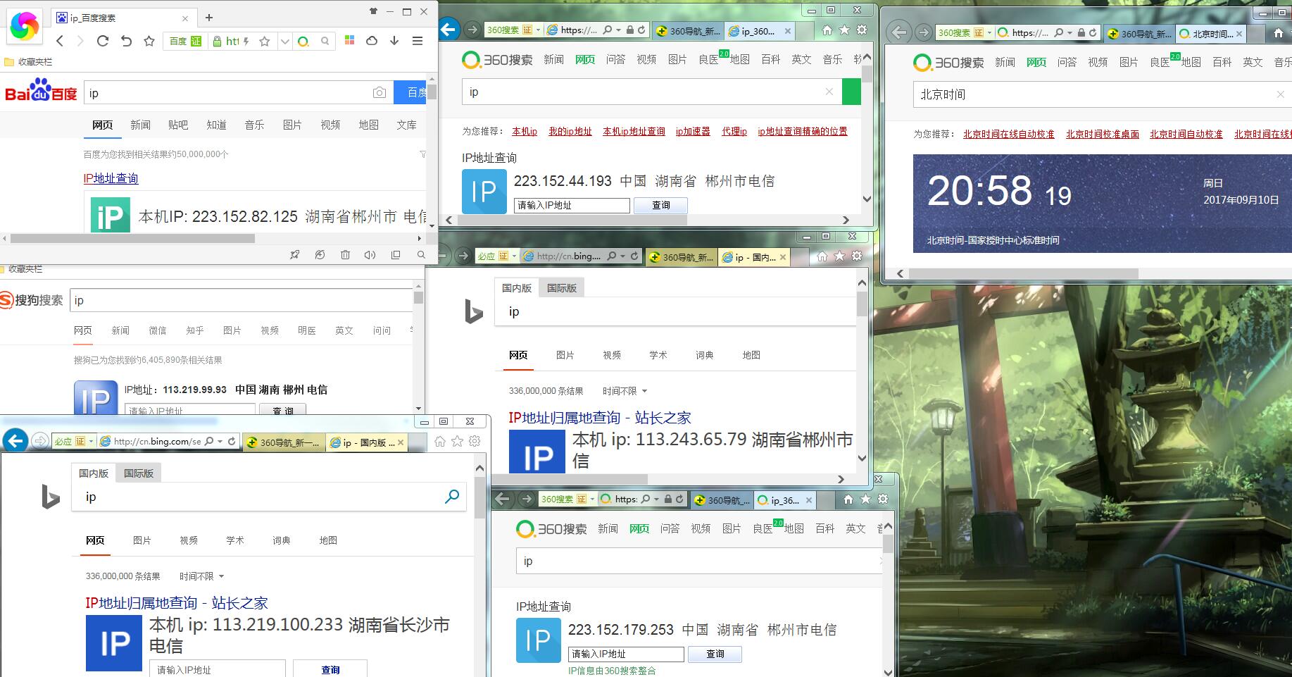Click the undo-close-tab icon in the Baidu browser
This screenshot has height=677, width=1292.
tap(126, 41)
